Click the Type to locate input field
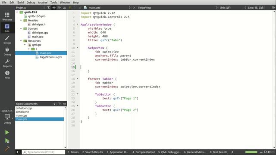Viewport: 276px width, 155px height. pyautogui.click(x=44, y=152)
